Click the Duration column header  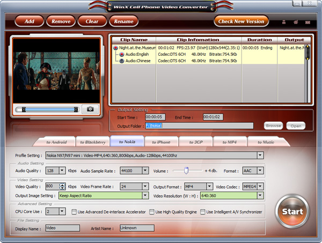click(x=260, y=40)
